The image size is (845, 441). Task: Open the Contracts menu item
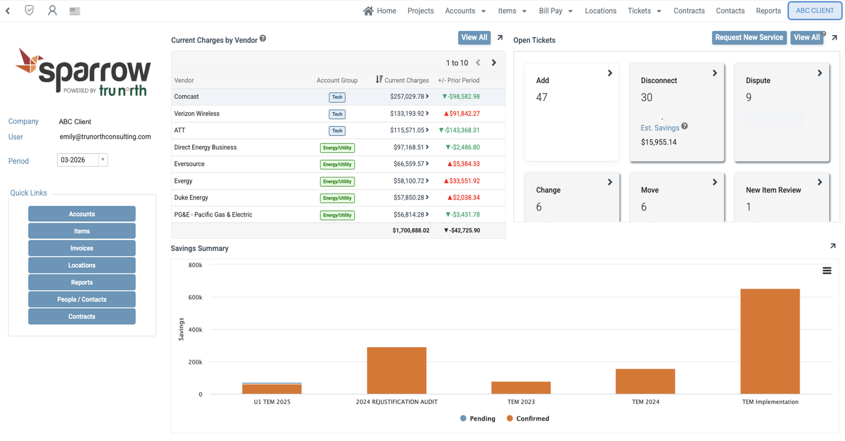click(689, 11)
